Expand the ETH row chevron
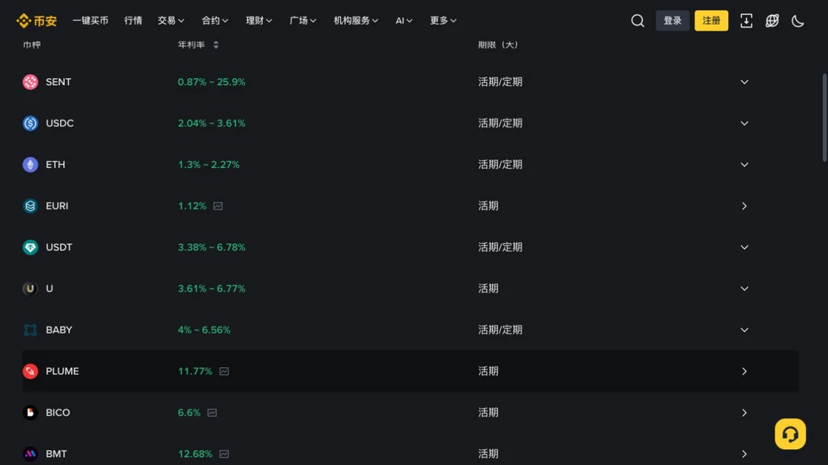Viewport: 828px width, 465px height. [x=745, y=165]
